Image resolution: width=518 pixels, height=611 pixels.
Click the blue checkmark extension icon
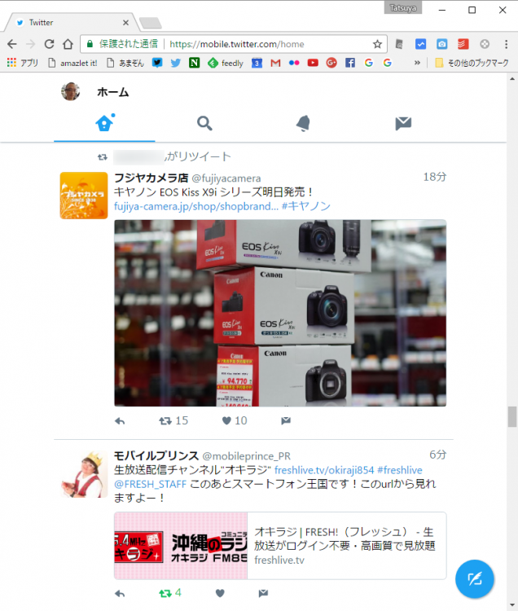(x=420, y=44)
